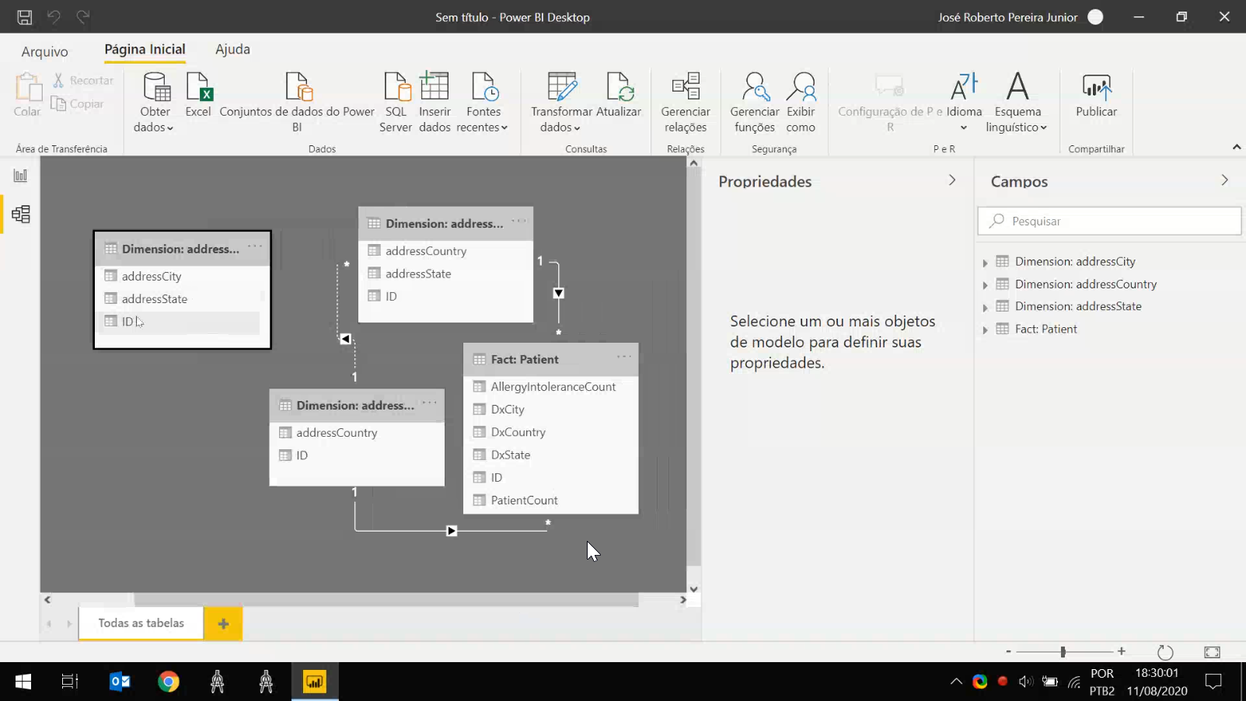
Task: Open Windows Start menu
Action: pos(23,682)
